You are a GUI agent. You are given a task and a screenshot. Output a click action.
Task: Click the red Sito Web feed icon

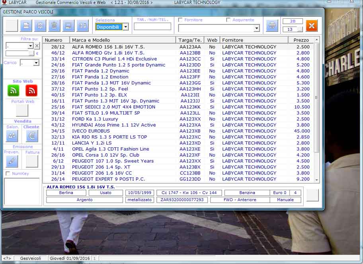tap(31, 90)
